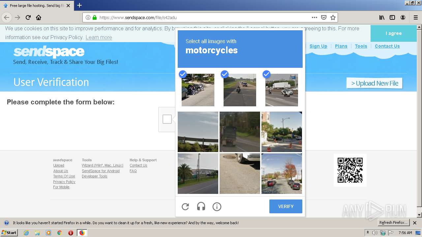Open page actions three-dot menu
The height and width of the screenshot is (237, 422).
[x=314, y=17]
